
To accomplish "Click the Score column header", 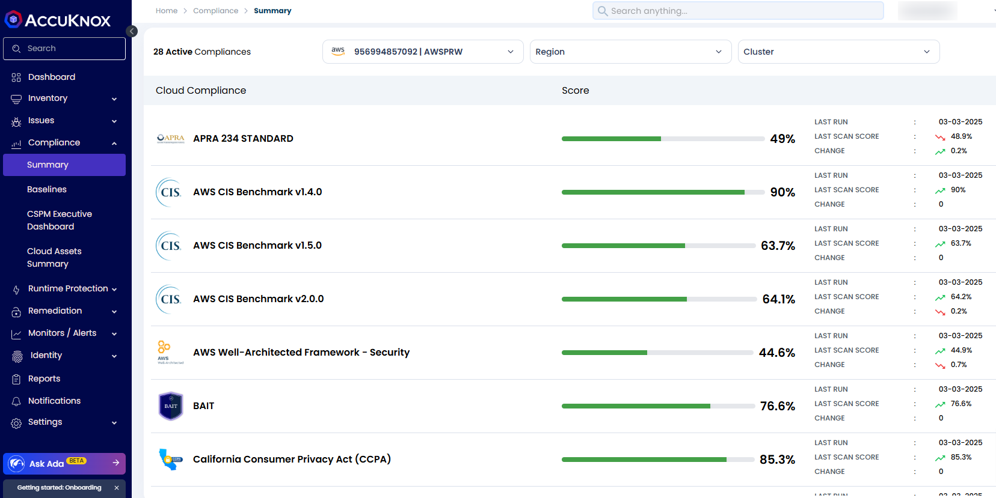I will [x=576, y=91].
